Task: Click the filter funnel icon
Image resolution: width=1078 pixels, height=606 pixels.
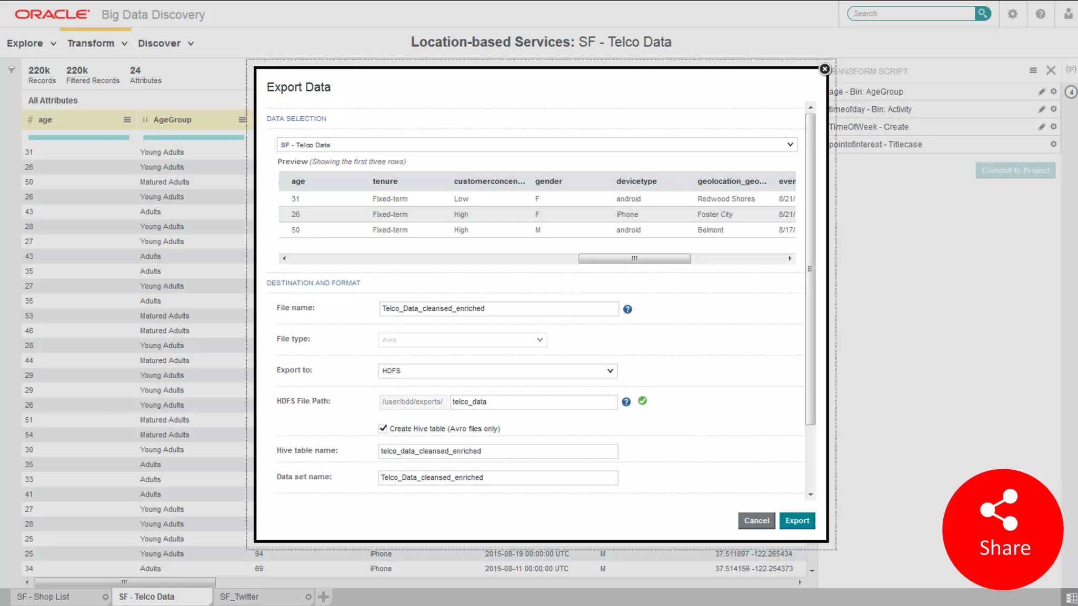Action: pos(11,70)
